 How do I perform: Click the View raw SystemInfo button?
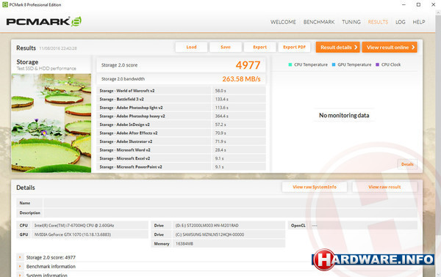point(315,187)
